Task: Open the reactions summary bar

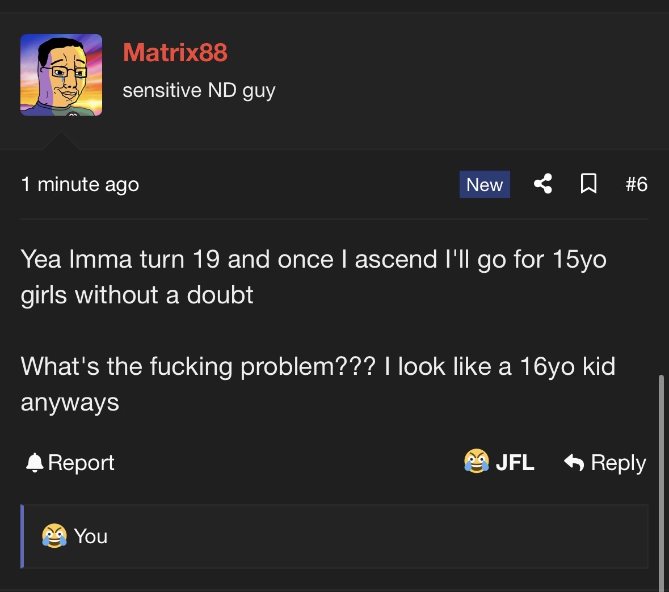Action: click(335, 536)
